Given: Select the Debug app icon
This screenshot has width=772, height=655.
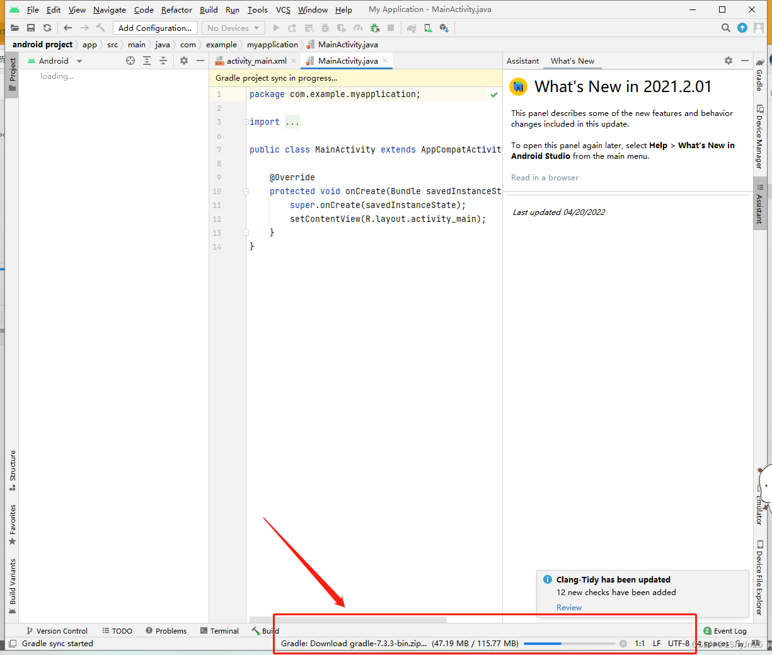Looking at the screenshot, I should [326, 28].
